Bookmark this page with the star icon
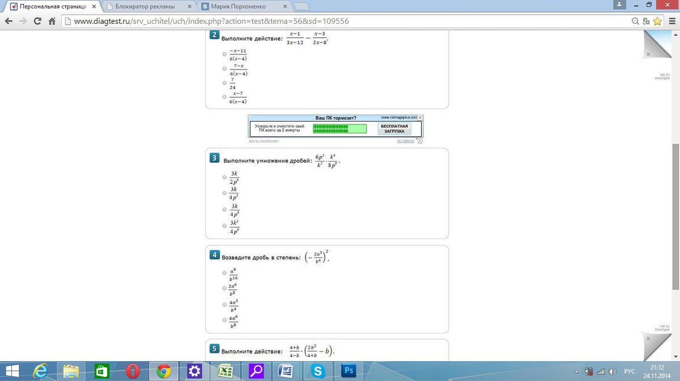680x381 pixels. [x=657, y=21]
